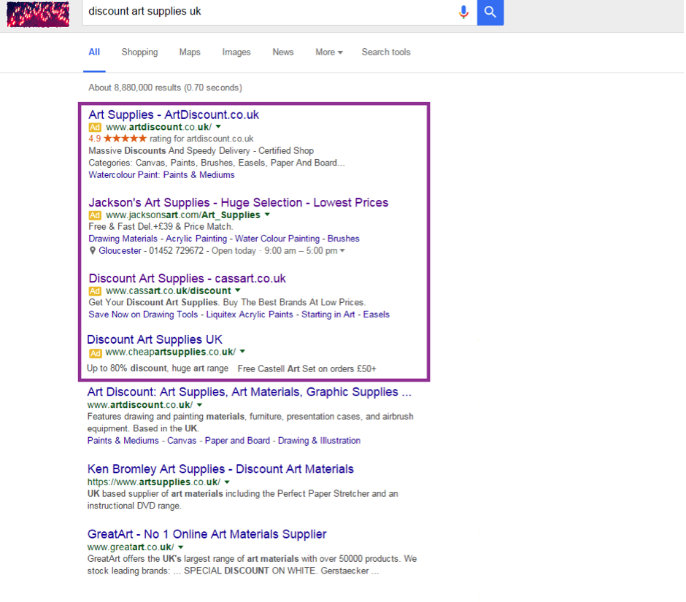This screenshot has width=686, height=602.
Task: Click the green www.jacksonsart.com/Art_Supplies URL
Action: 183,215
